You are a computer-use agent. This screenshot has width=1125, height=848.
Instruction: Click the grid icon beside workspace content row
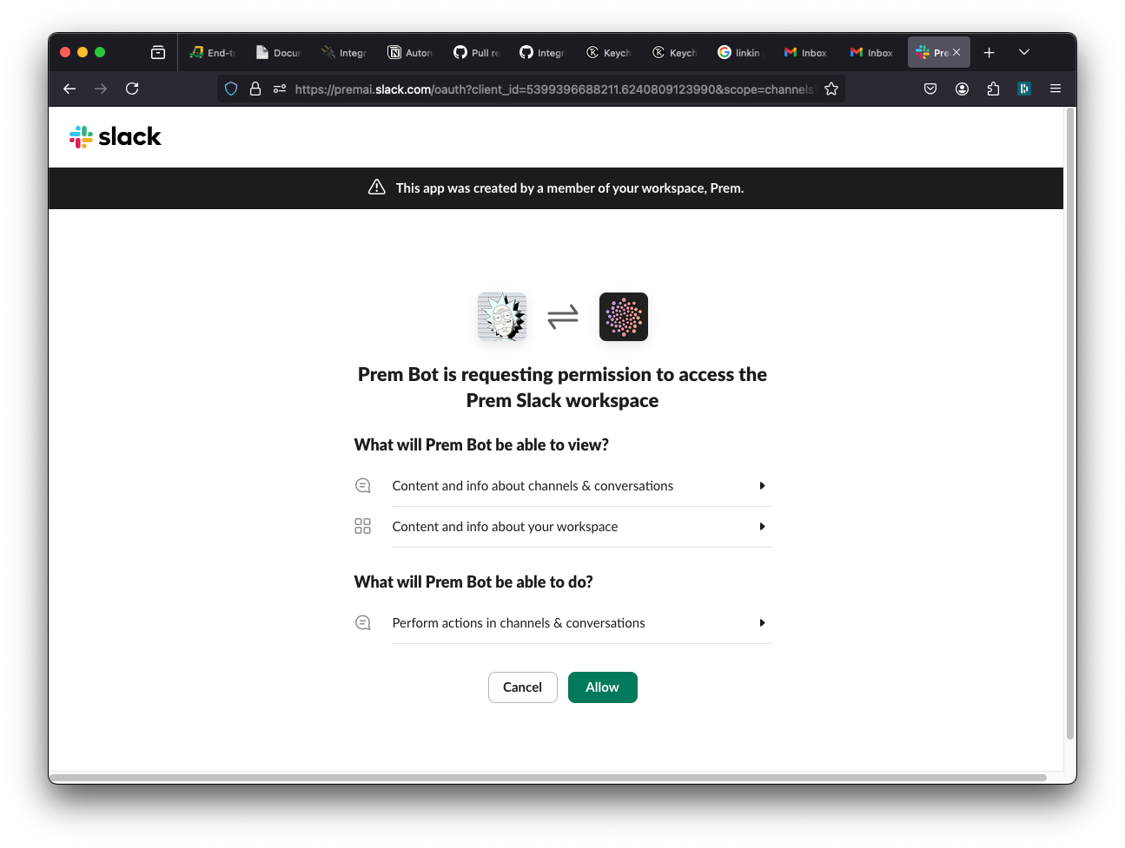pos(363,527)
